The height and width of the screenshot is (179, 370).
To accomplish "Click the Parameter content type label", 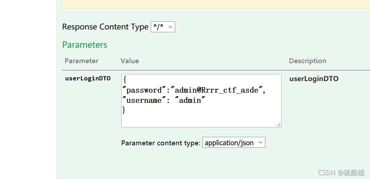I will [x=161, y=143].
